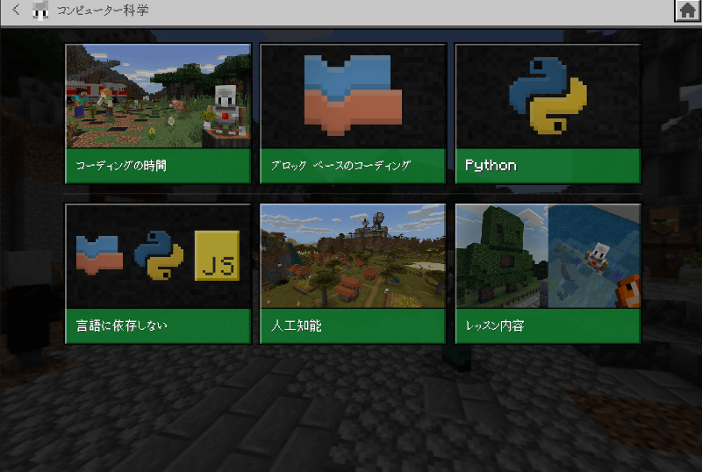Viewport: 702px width, 472px height.
Task: Select the ブロック ベースのコーディング label
Action: [x=353, y=166]
